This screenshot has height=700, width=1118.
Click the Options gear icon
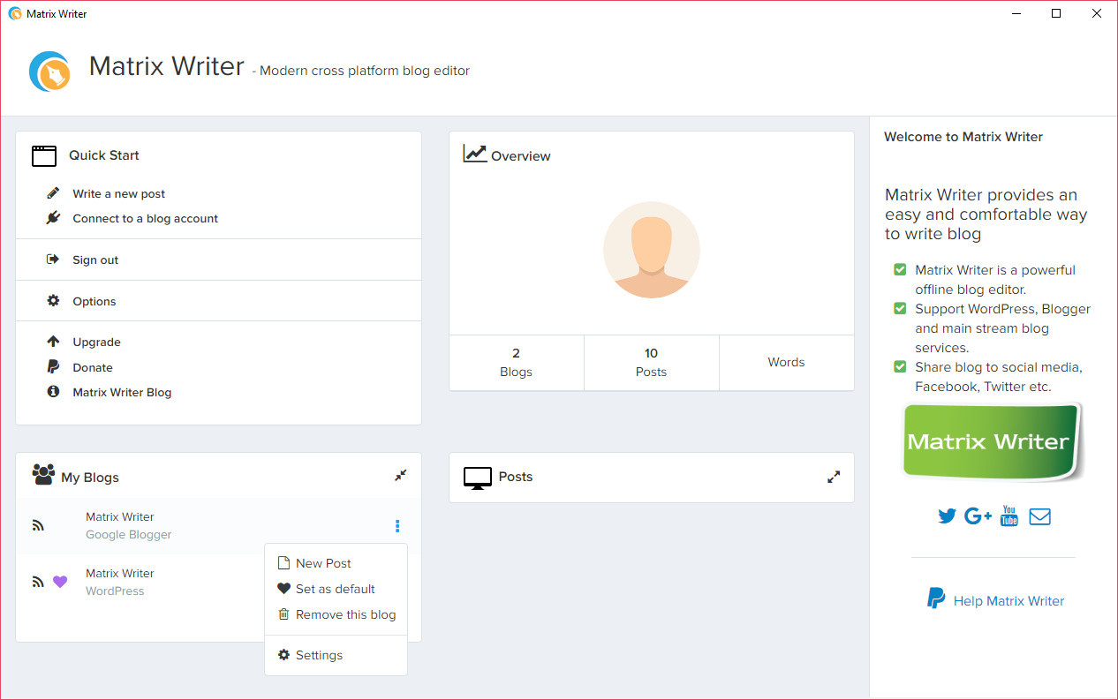point(53,301)
